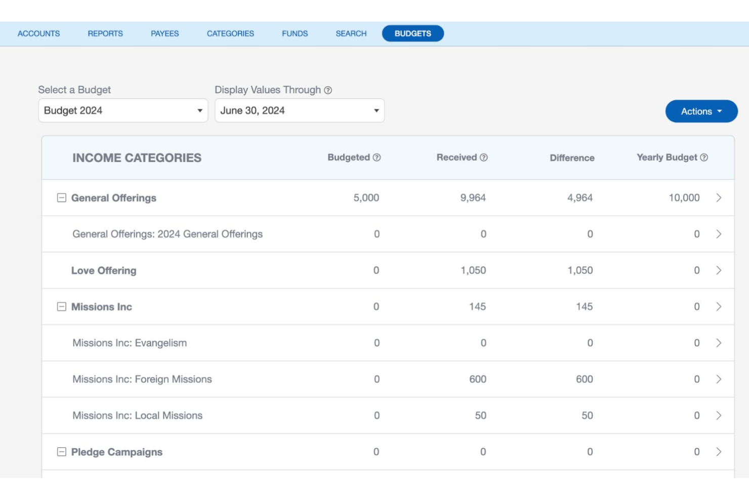The image size is (749, 500).
Task: Open the June 30, 2024 date dropdown
Action: (x=300, y=110)
